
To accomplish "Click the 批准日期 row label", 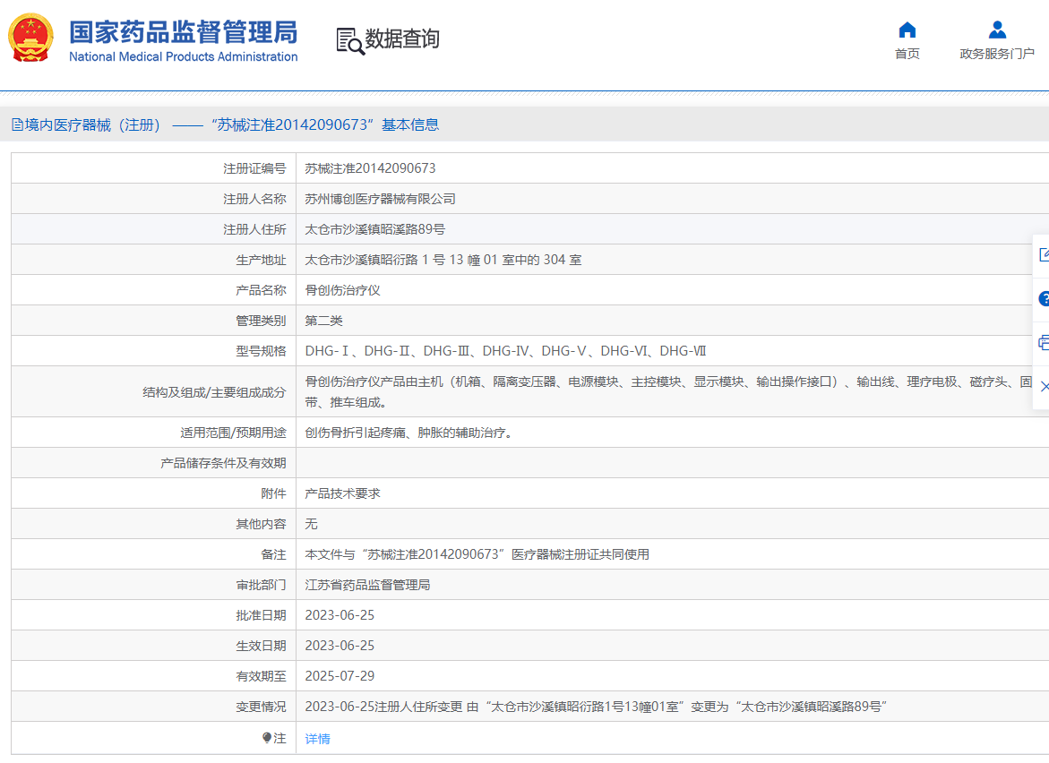I will (261, 615).
